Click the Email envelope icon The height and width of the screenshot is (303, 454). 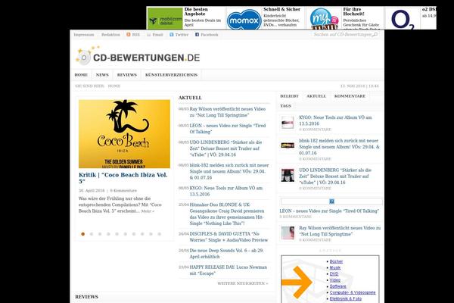point(149,35)
